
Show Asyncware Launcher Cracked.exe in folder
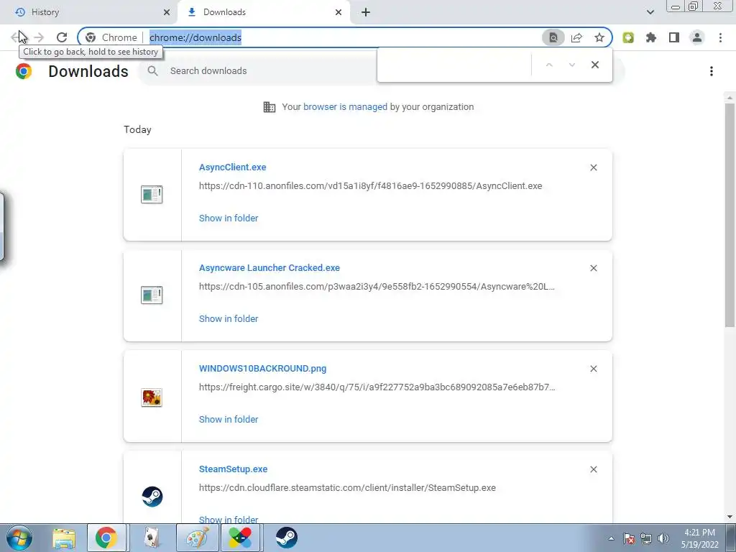pos(229,318)
